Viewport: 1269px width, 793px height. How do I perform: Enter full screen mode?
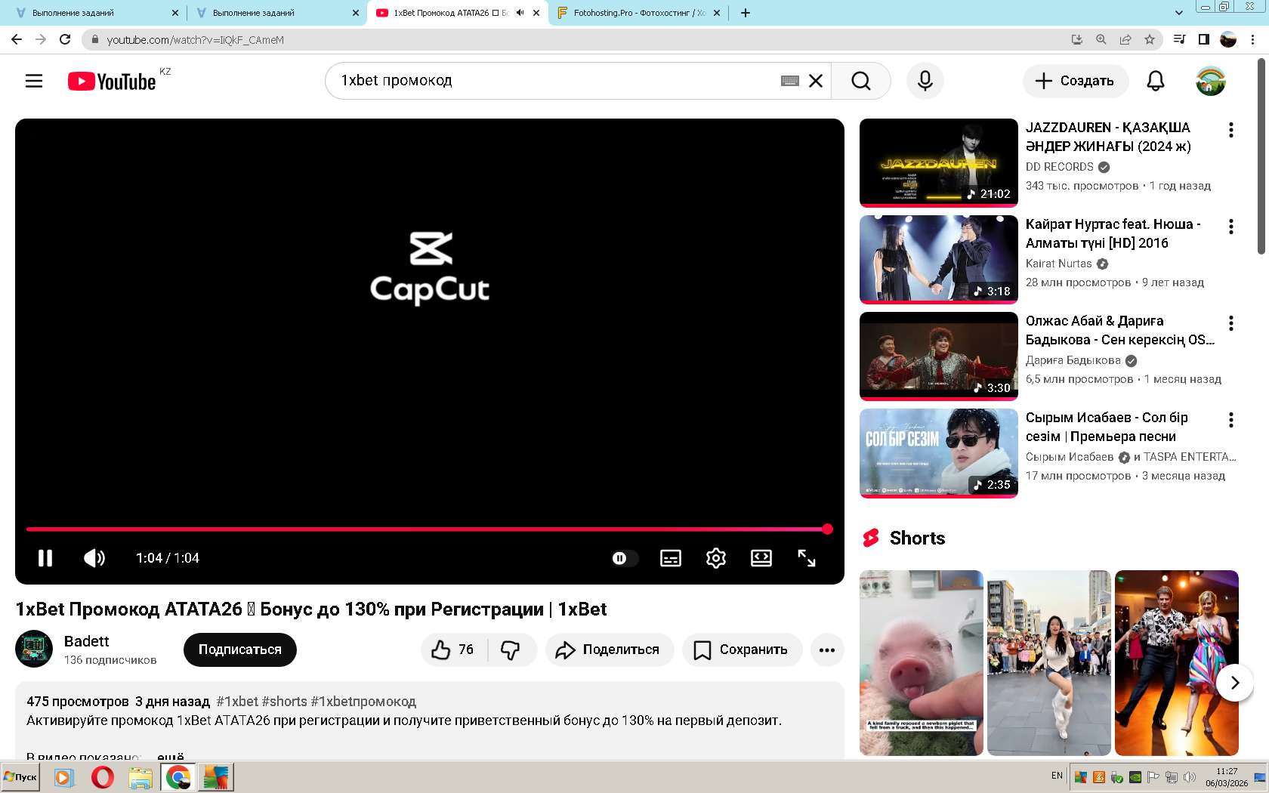point(807,558)
